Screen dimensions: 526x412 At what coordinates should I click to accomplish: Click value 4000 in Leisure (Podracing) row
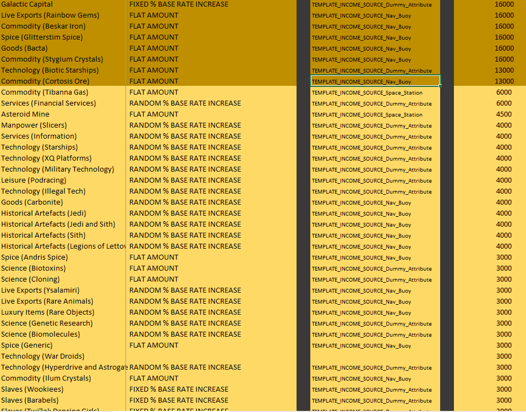click(x=504, y=180)
